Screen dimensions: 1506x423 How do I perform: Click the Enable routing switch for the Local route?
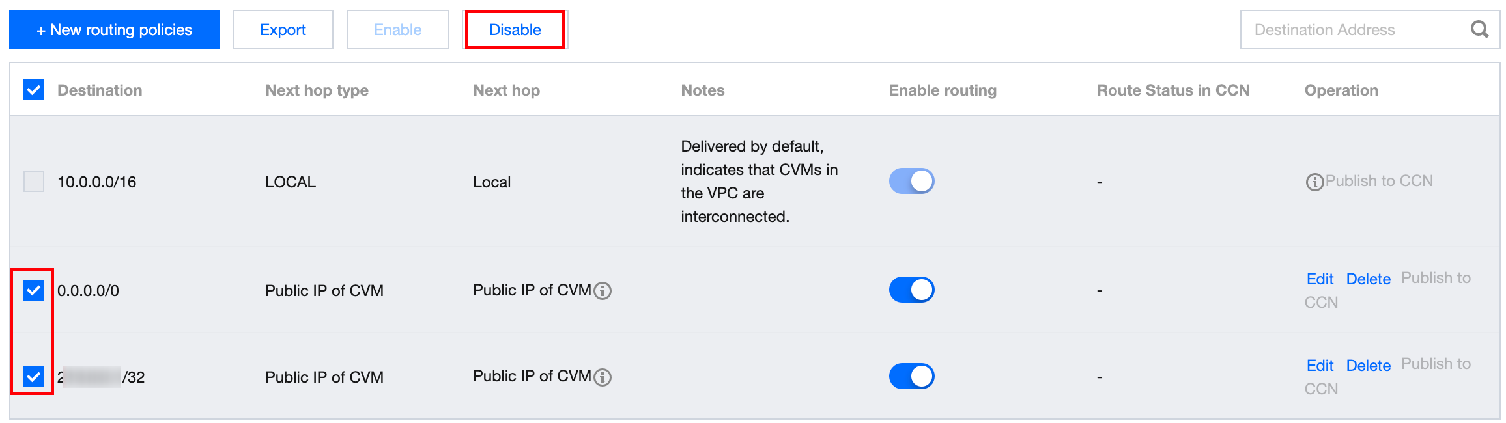point(911,181)
